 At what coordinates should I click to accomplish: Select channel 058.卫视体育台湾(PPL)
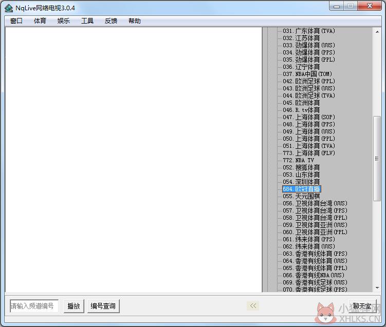pos(315,218)
